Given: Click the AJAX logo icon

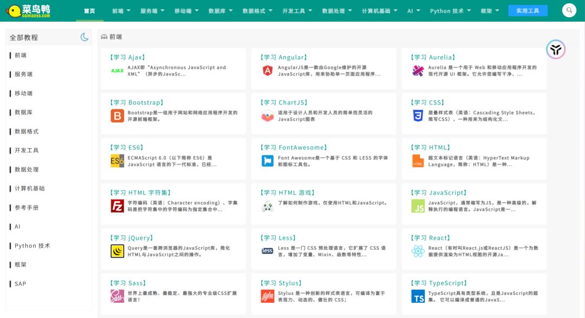Looking at the screenshot, I should 117,71.
